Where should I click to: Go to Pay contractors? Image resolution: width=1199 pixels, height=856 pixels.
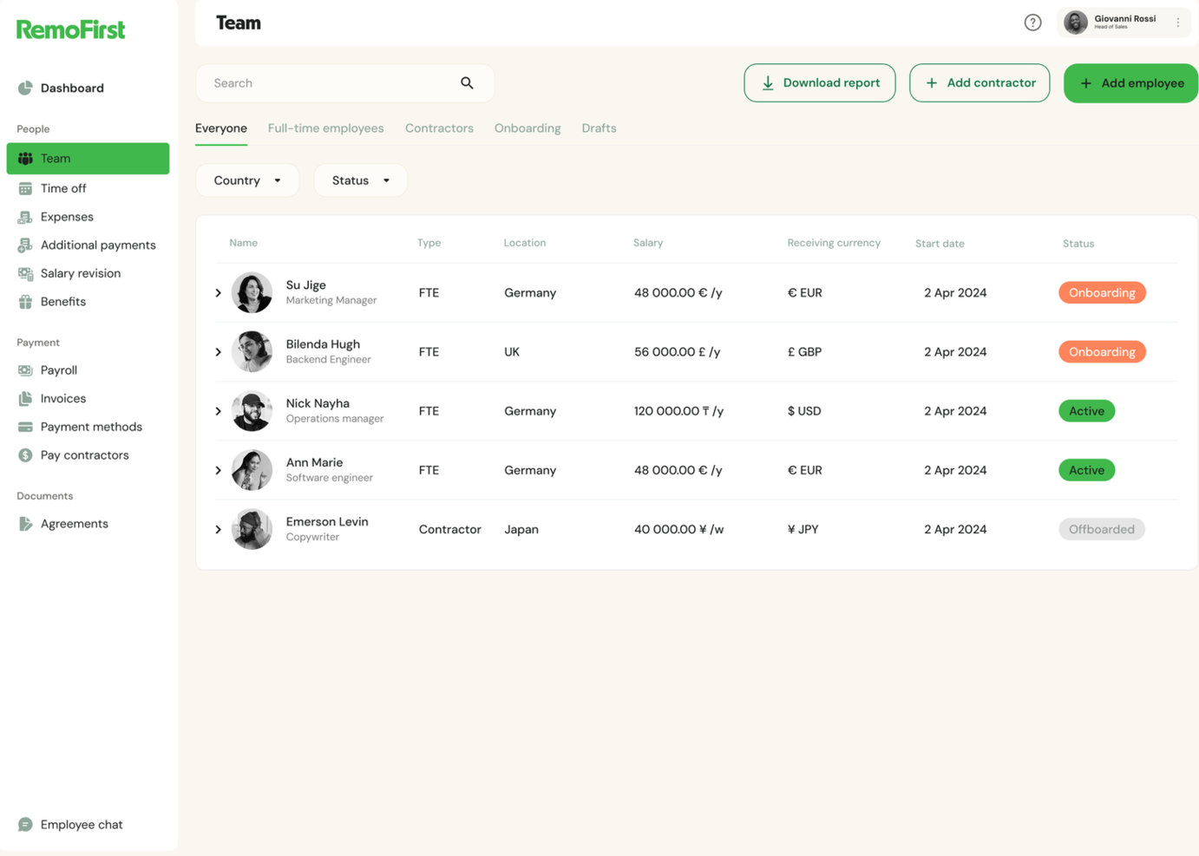(x=83, y=454)
